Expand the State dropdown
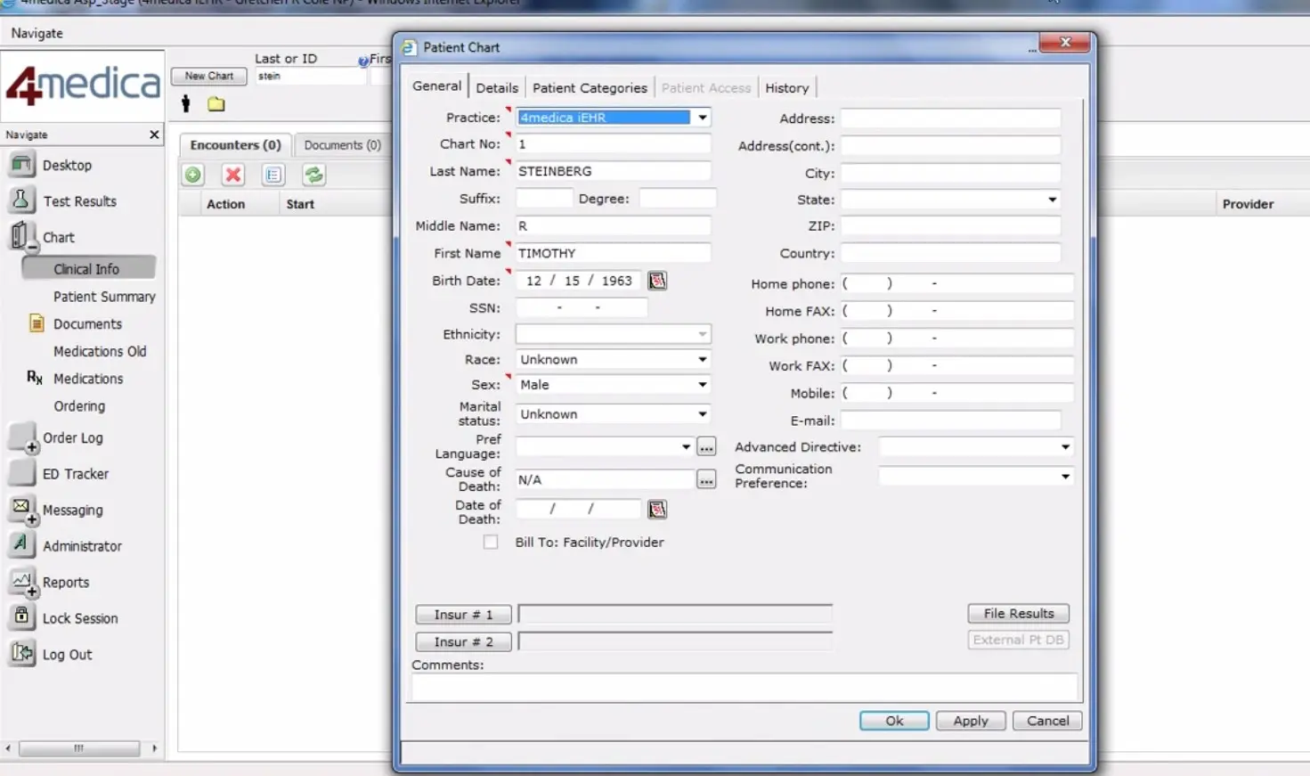This screenshot has width=1310, height=776. pos(1052,200)
